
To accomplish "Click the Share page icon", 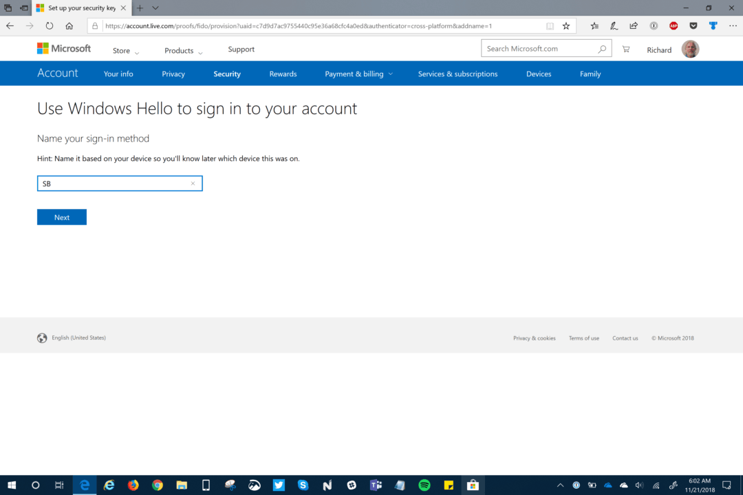I will pyautogui.click(x=634, y=25).
